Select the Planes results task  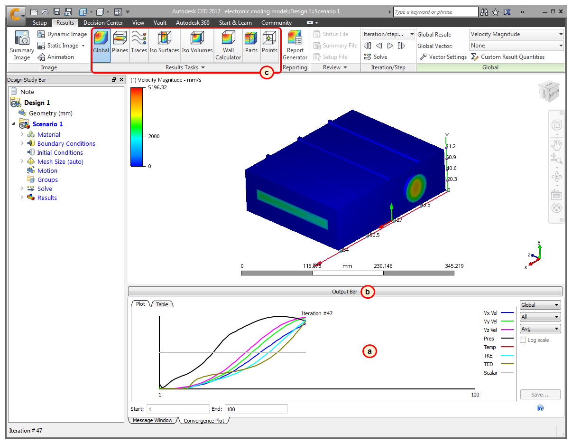pyautogui.click(x=120, y=46)
